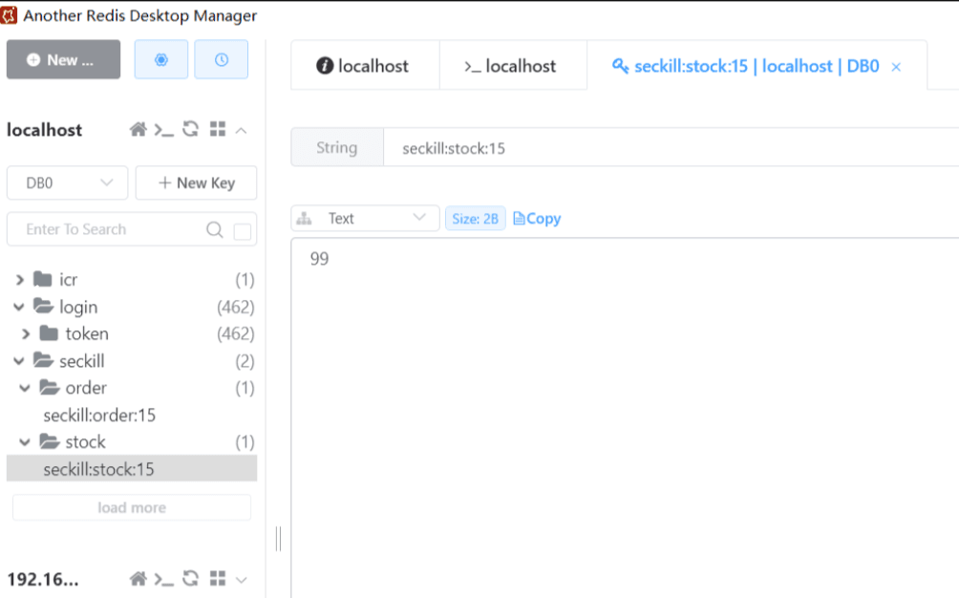
Task: Toggle exact search checkbox in search box
Action: (x=243, y=230)
